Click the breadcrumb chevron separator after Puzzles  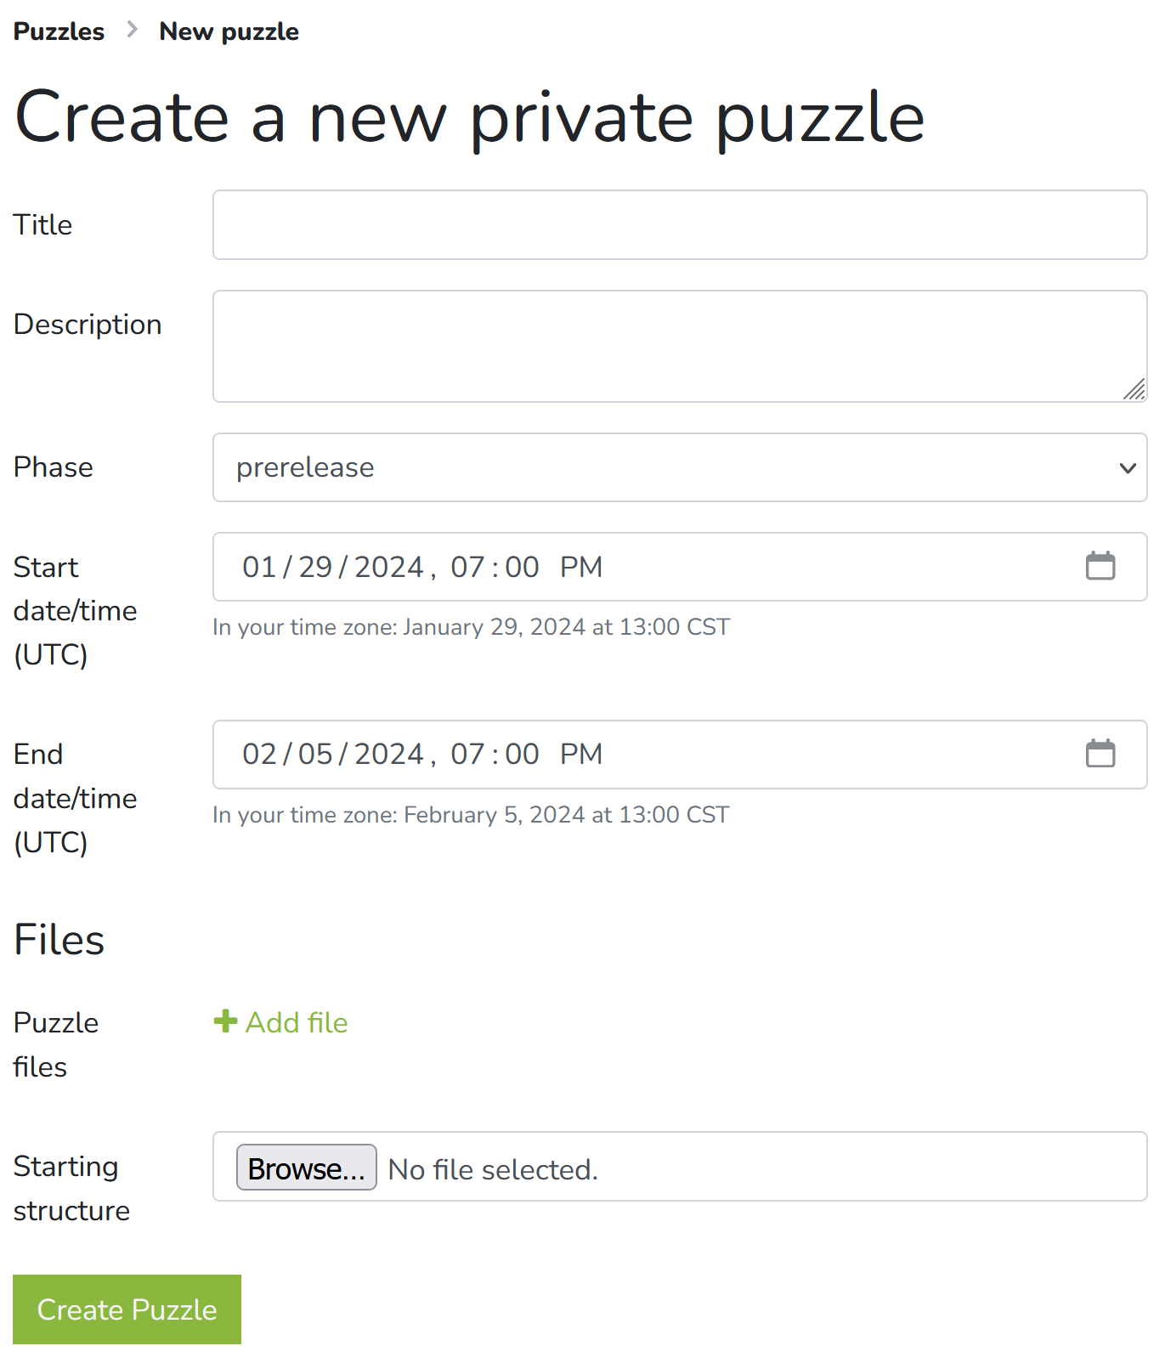tap(132, 31)
